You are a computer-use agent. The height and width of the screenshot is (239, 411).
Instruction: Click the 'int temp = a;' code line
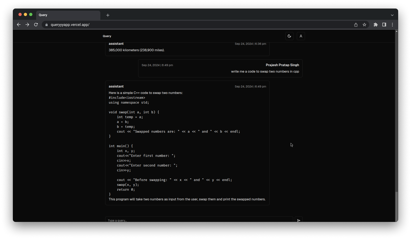[x=130, y=117]
